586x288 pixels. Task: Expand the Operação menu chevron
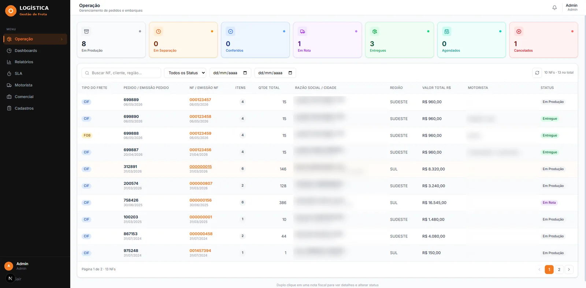coord(62,39)
